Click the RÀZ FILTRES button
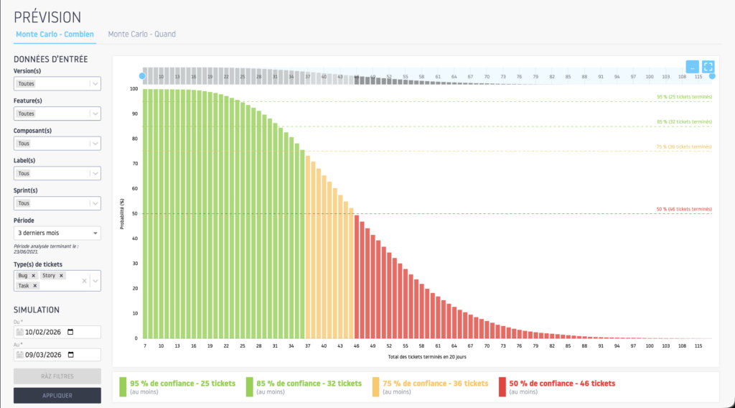The image size is (735, 408). click(x=57, y=376)
